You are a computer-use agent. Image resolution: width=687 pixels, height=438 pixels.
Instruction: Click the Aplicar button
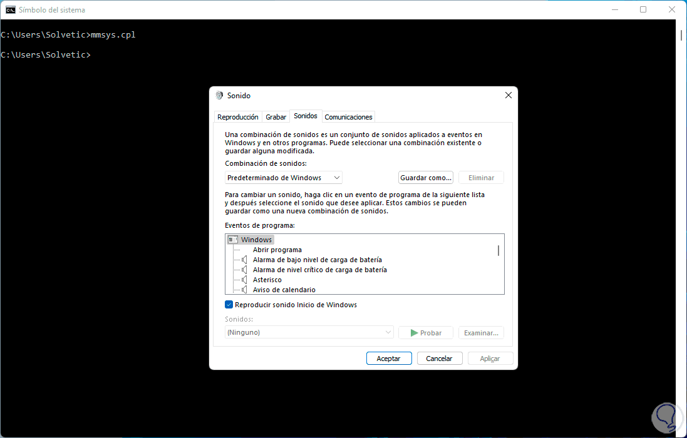pyautogui.click(x=490, y=359)
